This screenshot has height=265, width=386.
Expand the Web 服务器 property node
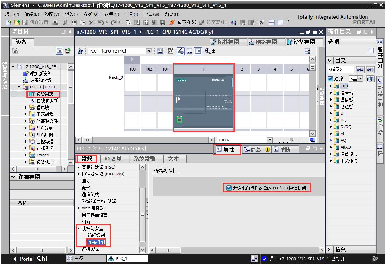[79, 208]
